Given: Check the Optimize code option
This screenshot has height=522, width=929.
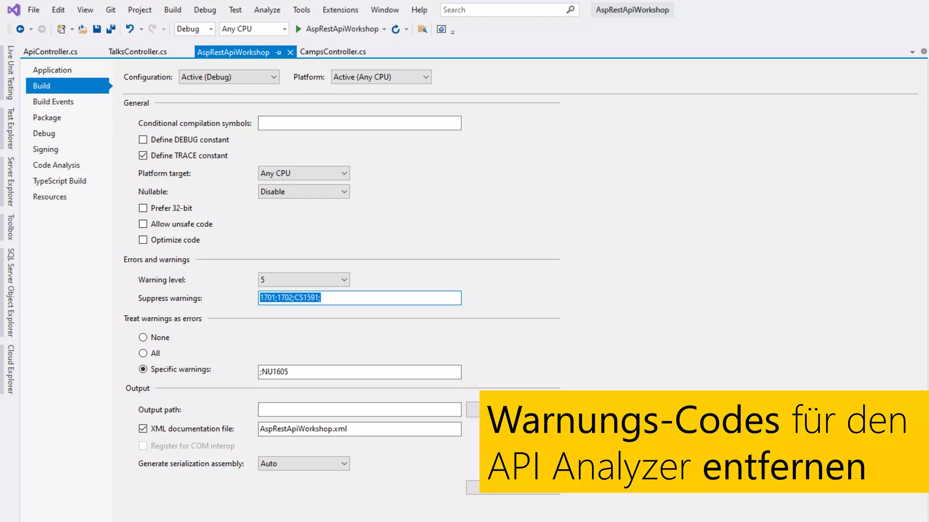Looking at the screenshot, I should pyautogui.click(x=143, y=240).
